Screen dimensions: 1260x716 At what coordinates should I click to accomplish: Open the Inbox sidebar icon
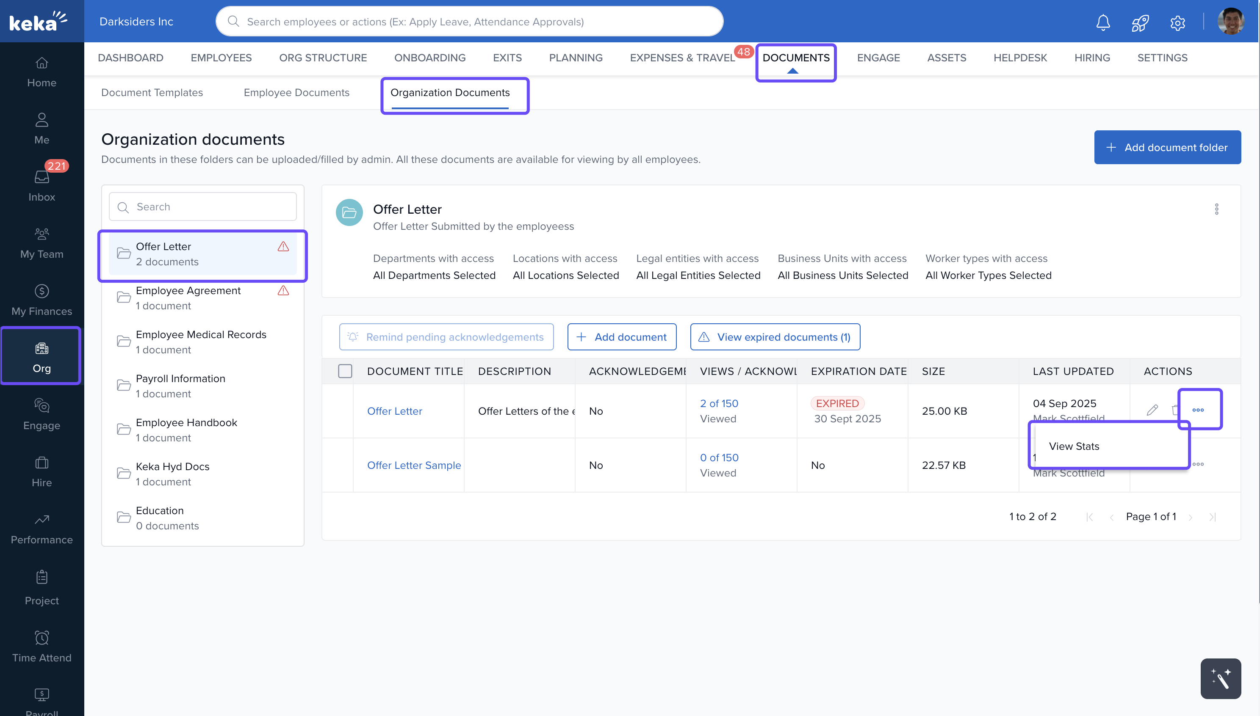(x=42, y=185)
